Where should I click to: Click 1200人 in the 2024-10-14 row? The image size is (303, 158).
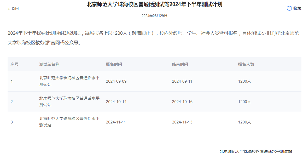pyautogui.click(x=244, y=102)
